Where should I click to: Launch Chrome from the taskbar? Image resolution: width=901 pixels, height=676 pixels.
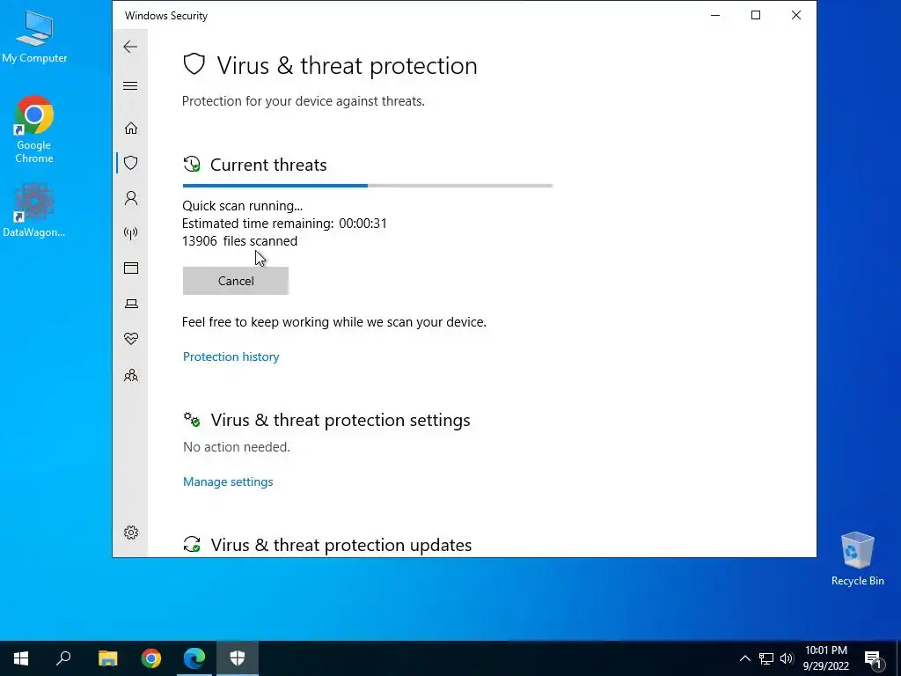pos(151,658)
